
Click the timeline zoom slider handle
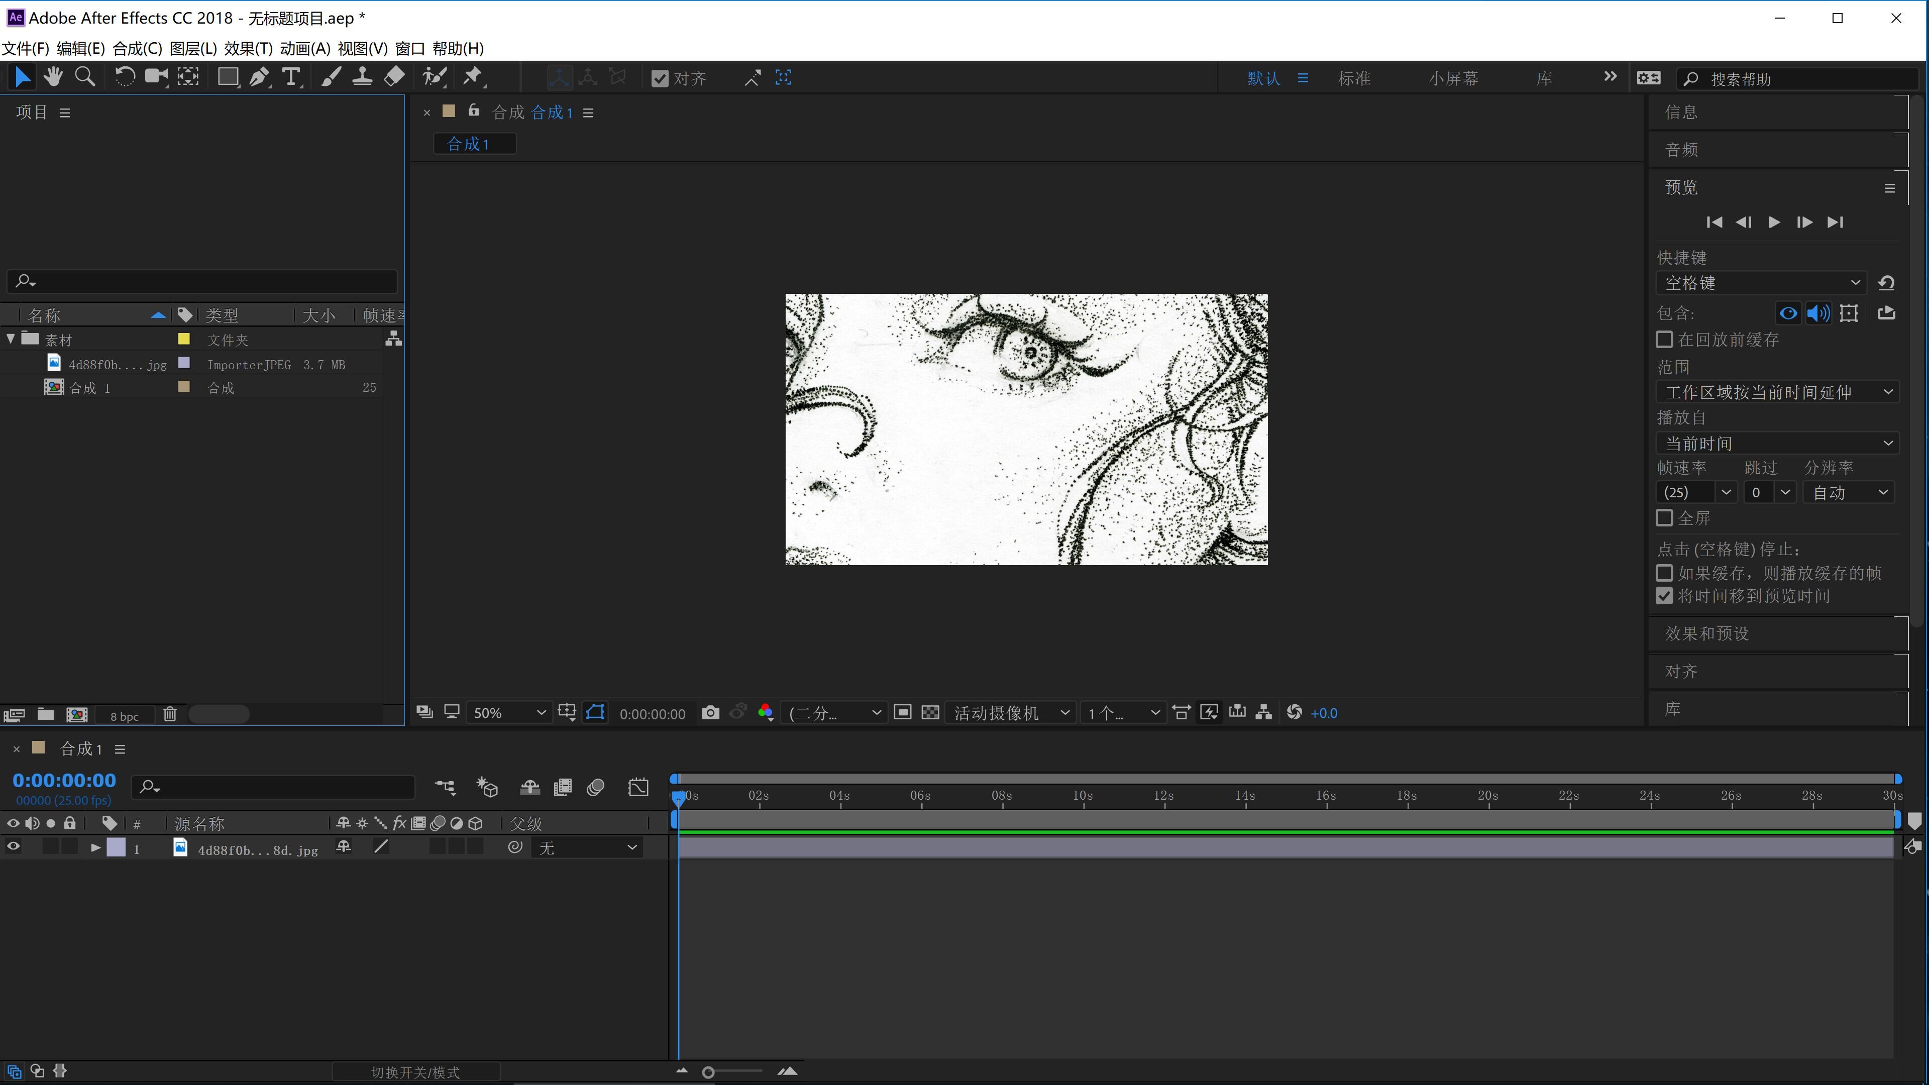(708, 1072)
